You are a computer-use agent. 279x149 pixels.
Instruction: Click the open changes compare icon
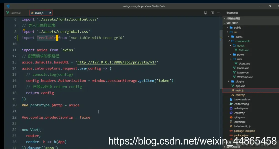point(206,13)
